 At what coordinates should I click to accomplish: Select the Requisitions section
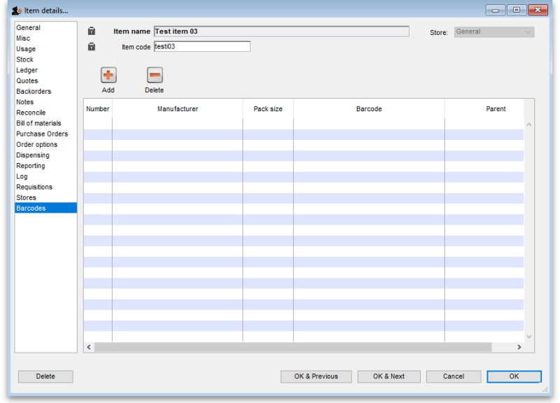35,187
